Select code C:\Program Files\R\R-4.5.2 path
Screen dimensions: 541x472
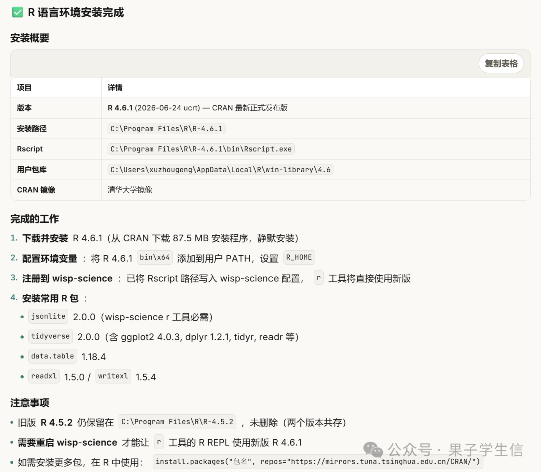[x=177, y=422]
